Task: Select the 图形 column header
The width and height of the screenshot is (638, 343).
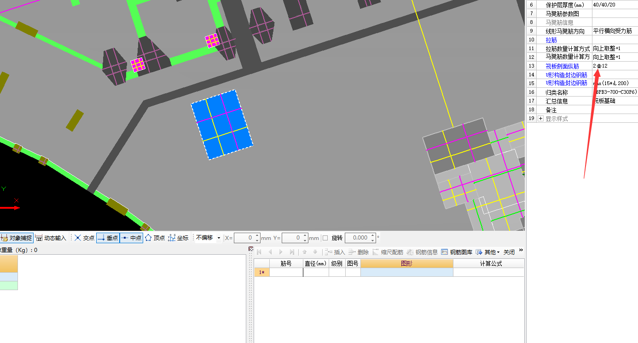Action: pyautogui.click(x=406, y=263)
